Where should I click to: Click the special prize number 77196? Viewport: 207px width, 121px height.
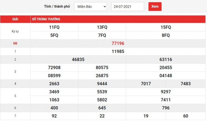[118, 43]
